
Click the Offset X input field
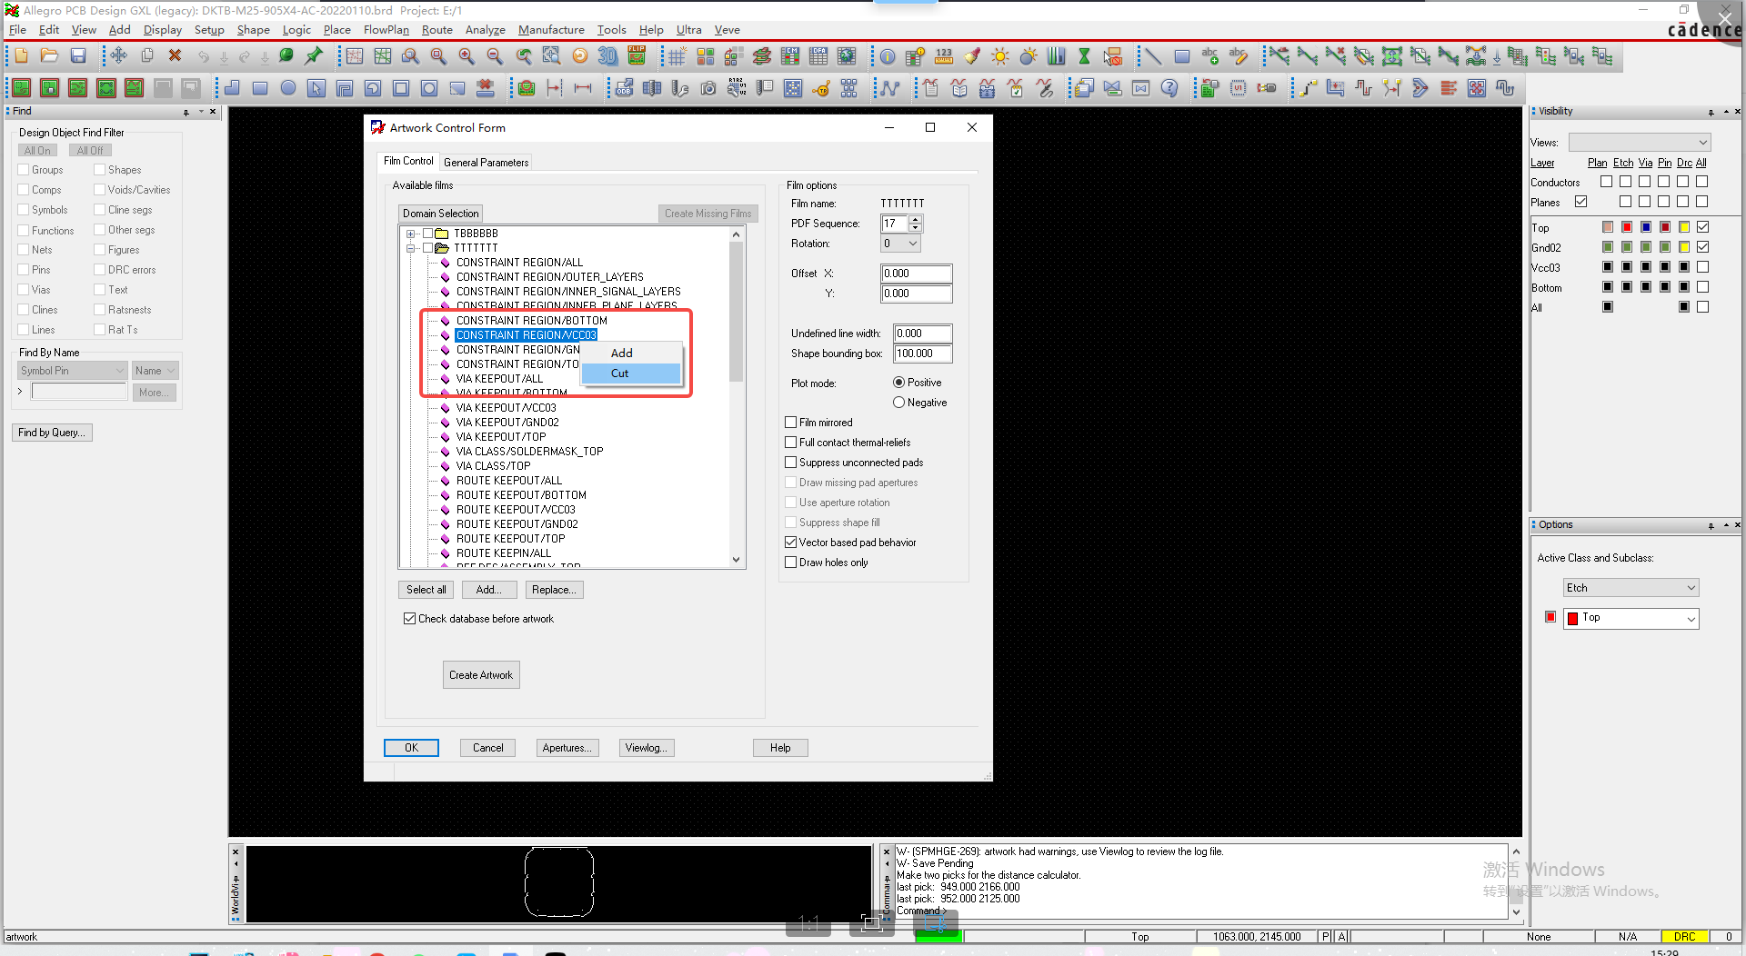917,274
